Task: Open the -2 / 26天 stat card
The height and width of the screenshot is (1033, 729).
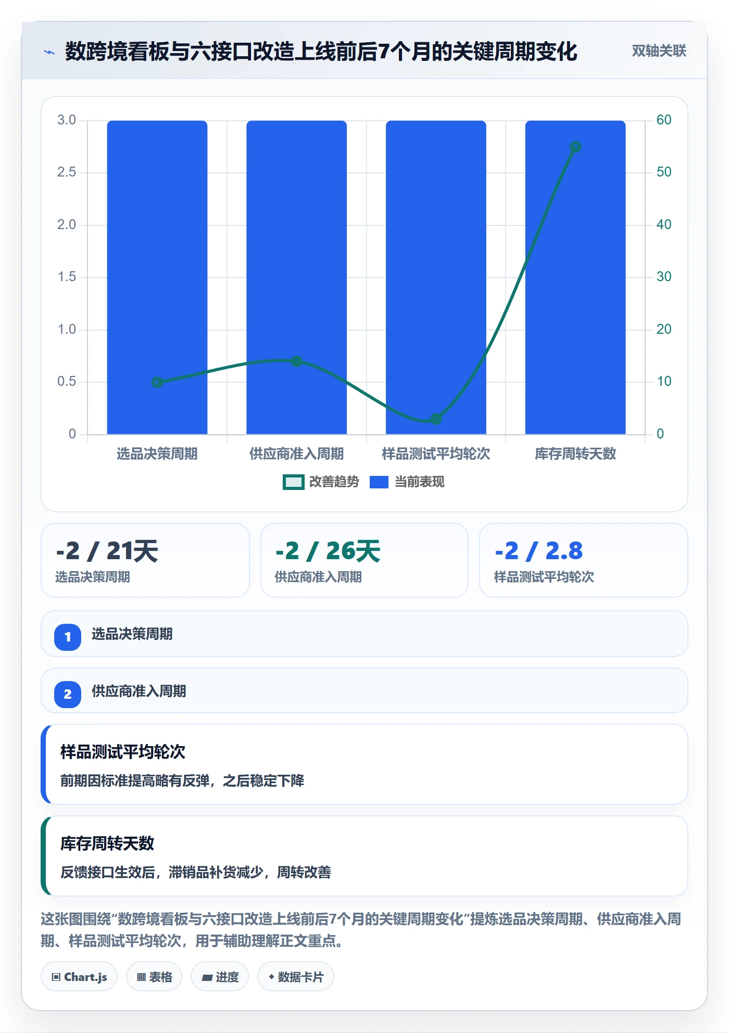Action: (x=364, y=560)
